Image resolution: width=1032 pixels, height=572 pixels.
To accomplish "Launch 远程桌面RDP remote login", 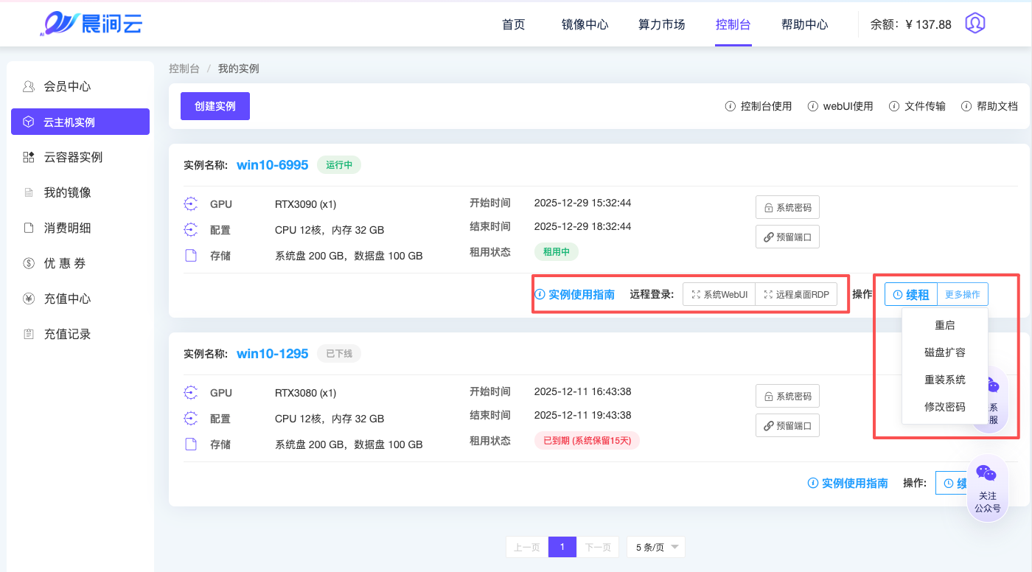I will (796, 295).
